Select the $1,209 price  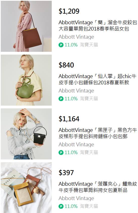pyautogui.click(x=69, y=11)
